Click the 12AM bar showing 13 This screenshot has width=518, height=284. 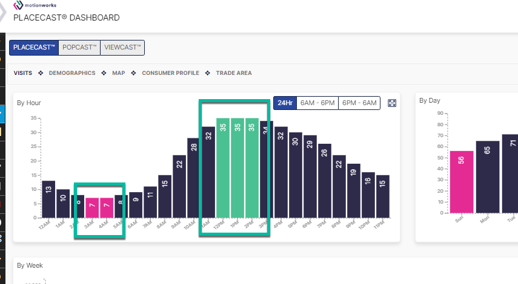(48, 199)
